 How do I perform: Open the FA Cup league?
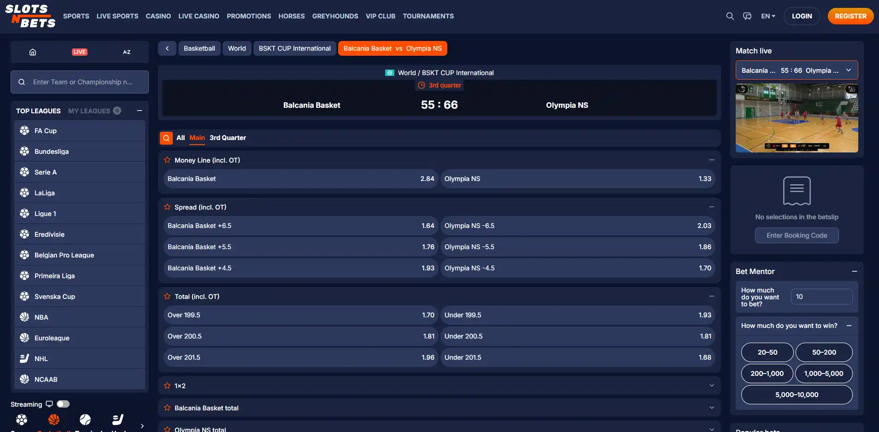point(80,131)
